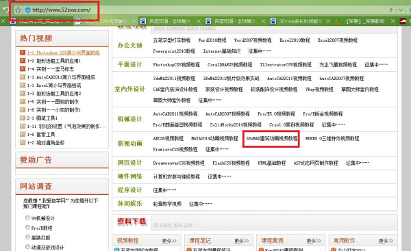
Task: Open hot video 1-1 Photoshop CS5简介与界面组成
Action: [64, 53]
